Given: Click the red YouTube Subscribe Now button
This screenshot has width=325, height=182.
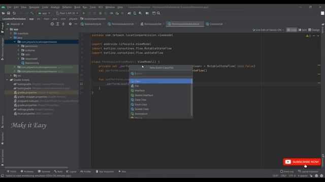Looking at the screenshot, I should [x=302, y=162].
